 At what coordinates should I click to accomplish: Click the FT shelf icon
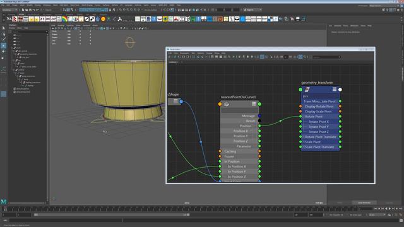pyautogui.click(x=42, y=19)
